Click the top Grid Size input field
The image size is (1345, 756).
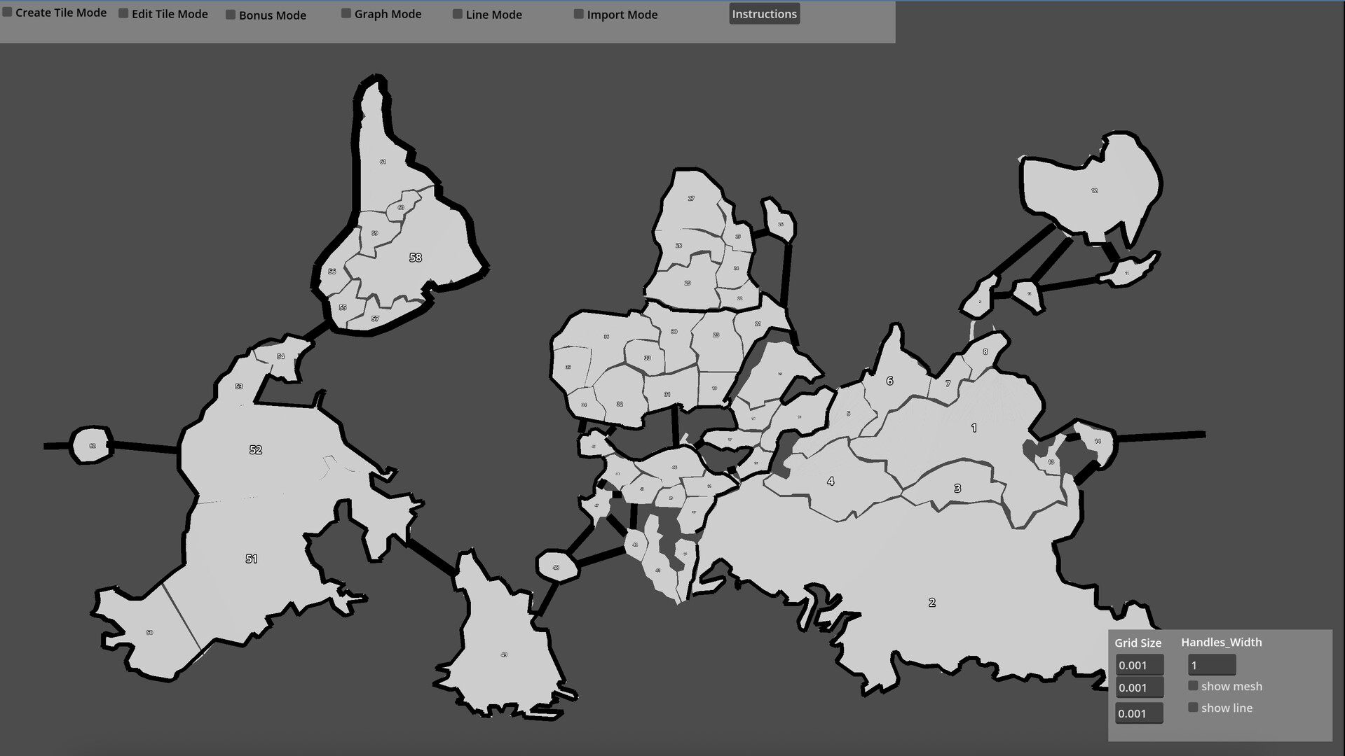1139,665
